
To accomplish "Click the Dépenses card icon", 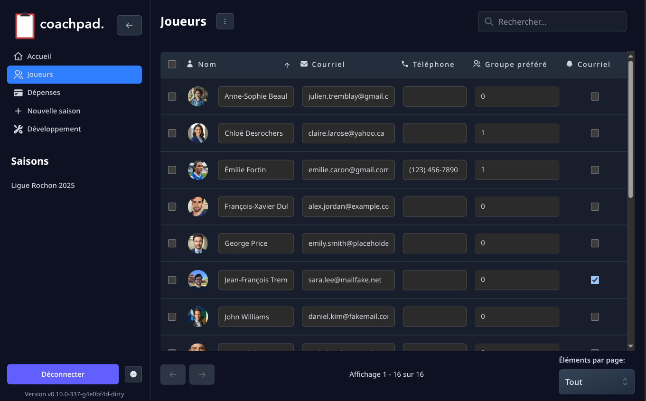I will click(x=18, y=92).
